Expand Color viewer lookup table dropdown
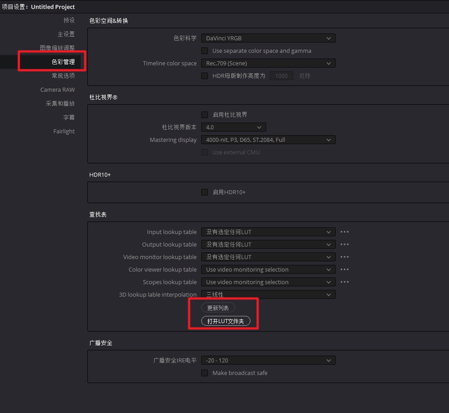The width and height of the screenshot is (449, 413). pos(268,269)
